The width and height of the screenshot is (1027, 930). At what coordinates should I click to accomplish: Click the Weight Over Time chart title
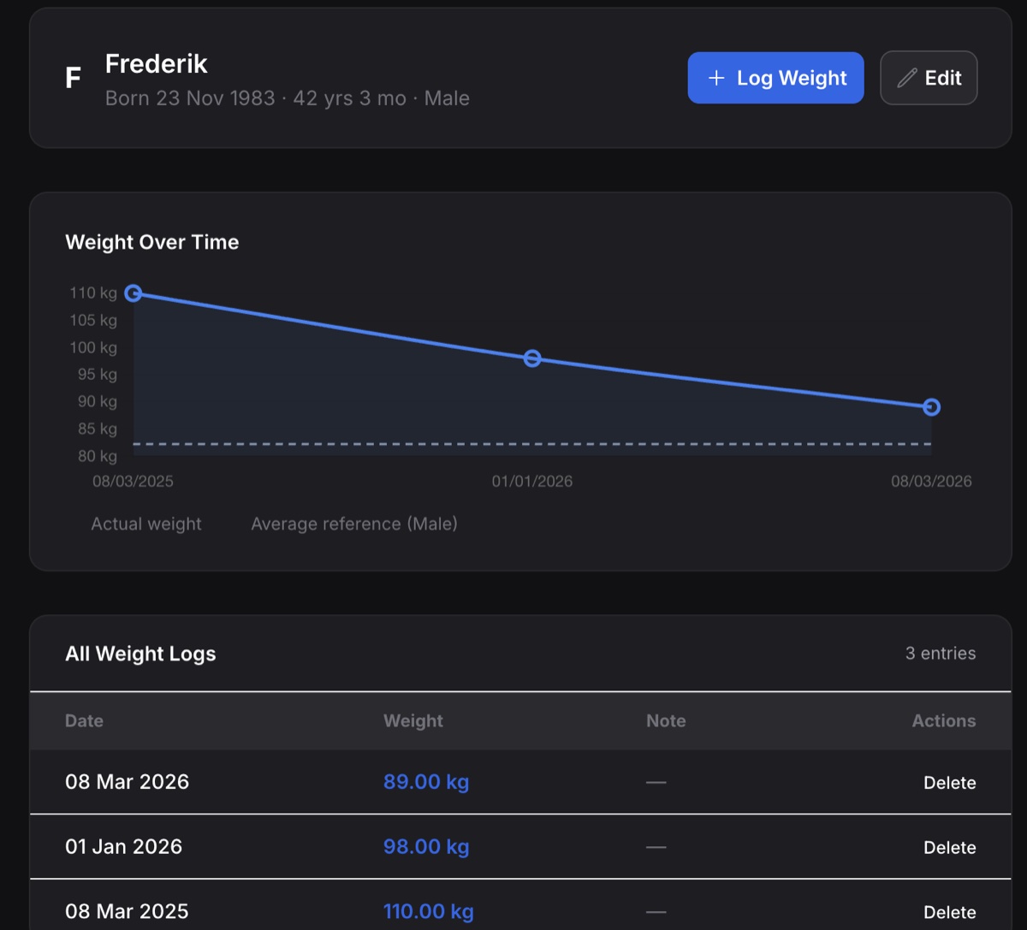[151, 242]
